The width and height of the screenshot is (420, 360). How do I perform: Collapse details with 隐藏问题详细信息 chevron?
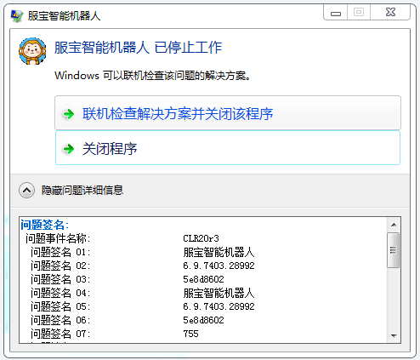pyautogui.click(x=26, y=190)
